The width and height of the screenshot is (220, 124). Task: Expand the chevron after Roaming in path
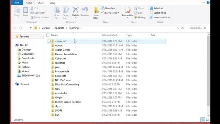point(81,28)
